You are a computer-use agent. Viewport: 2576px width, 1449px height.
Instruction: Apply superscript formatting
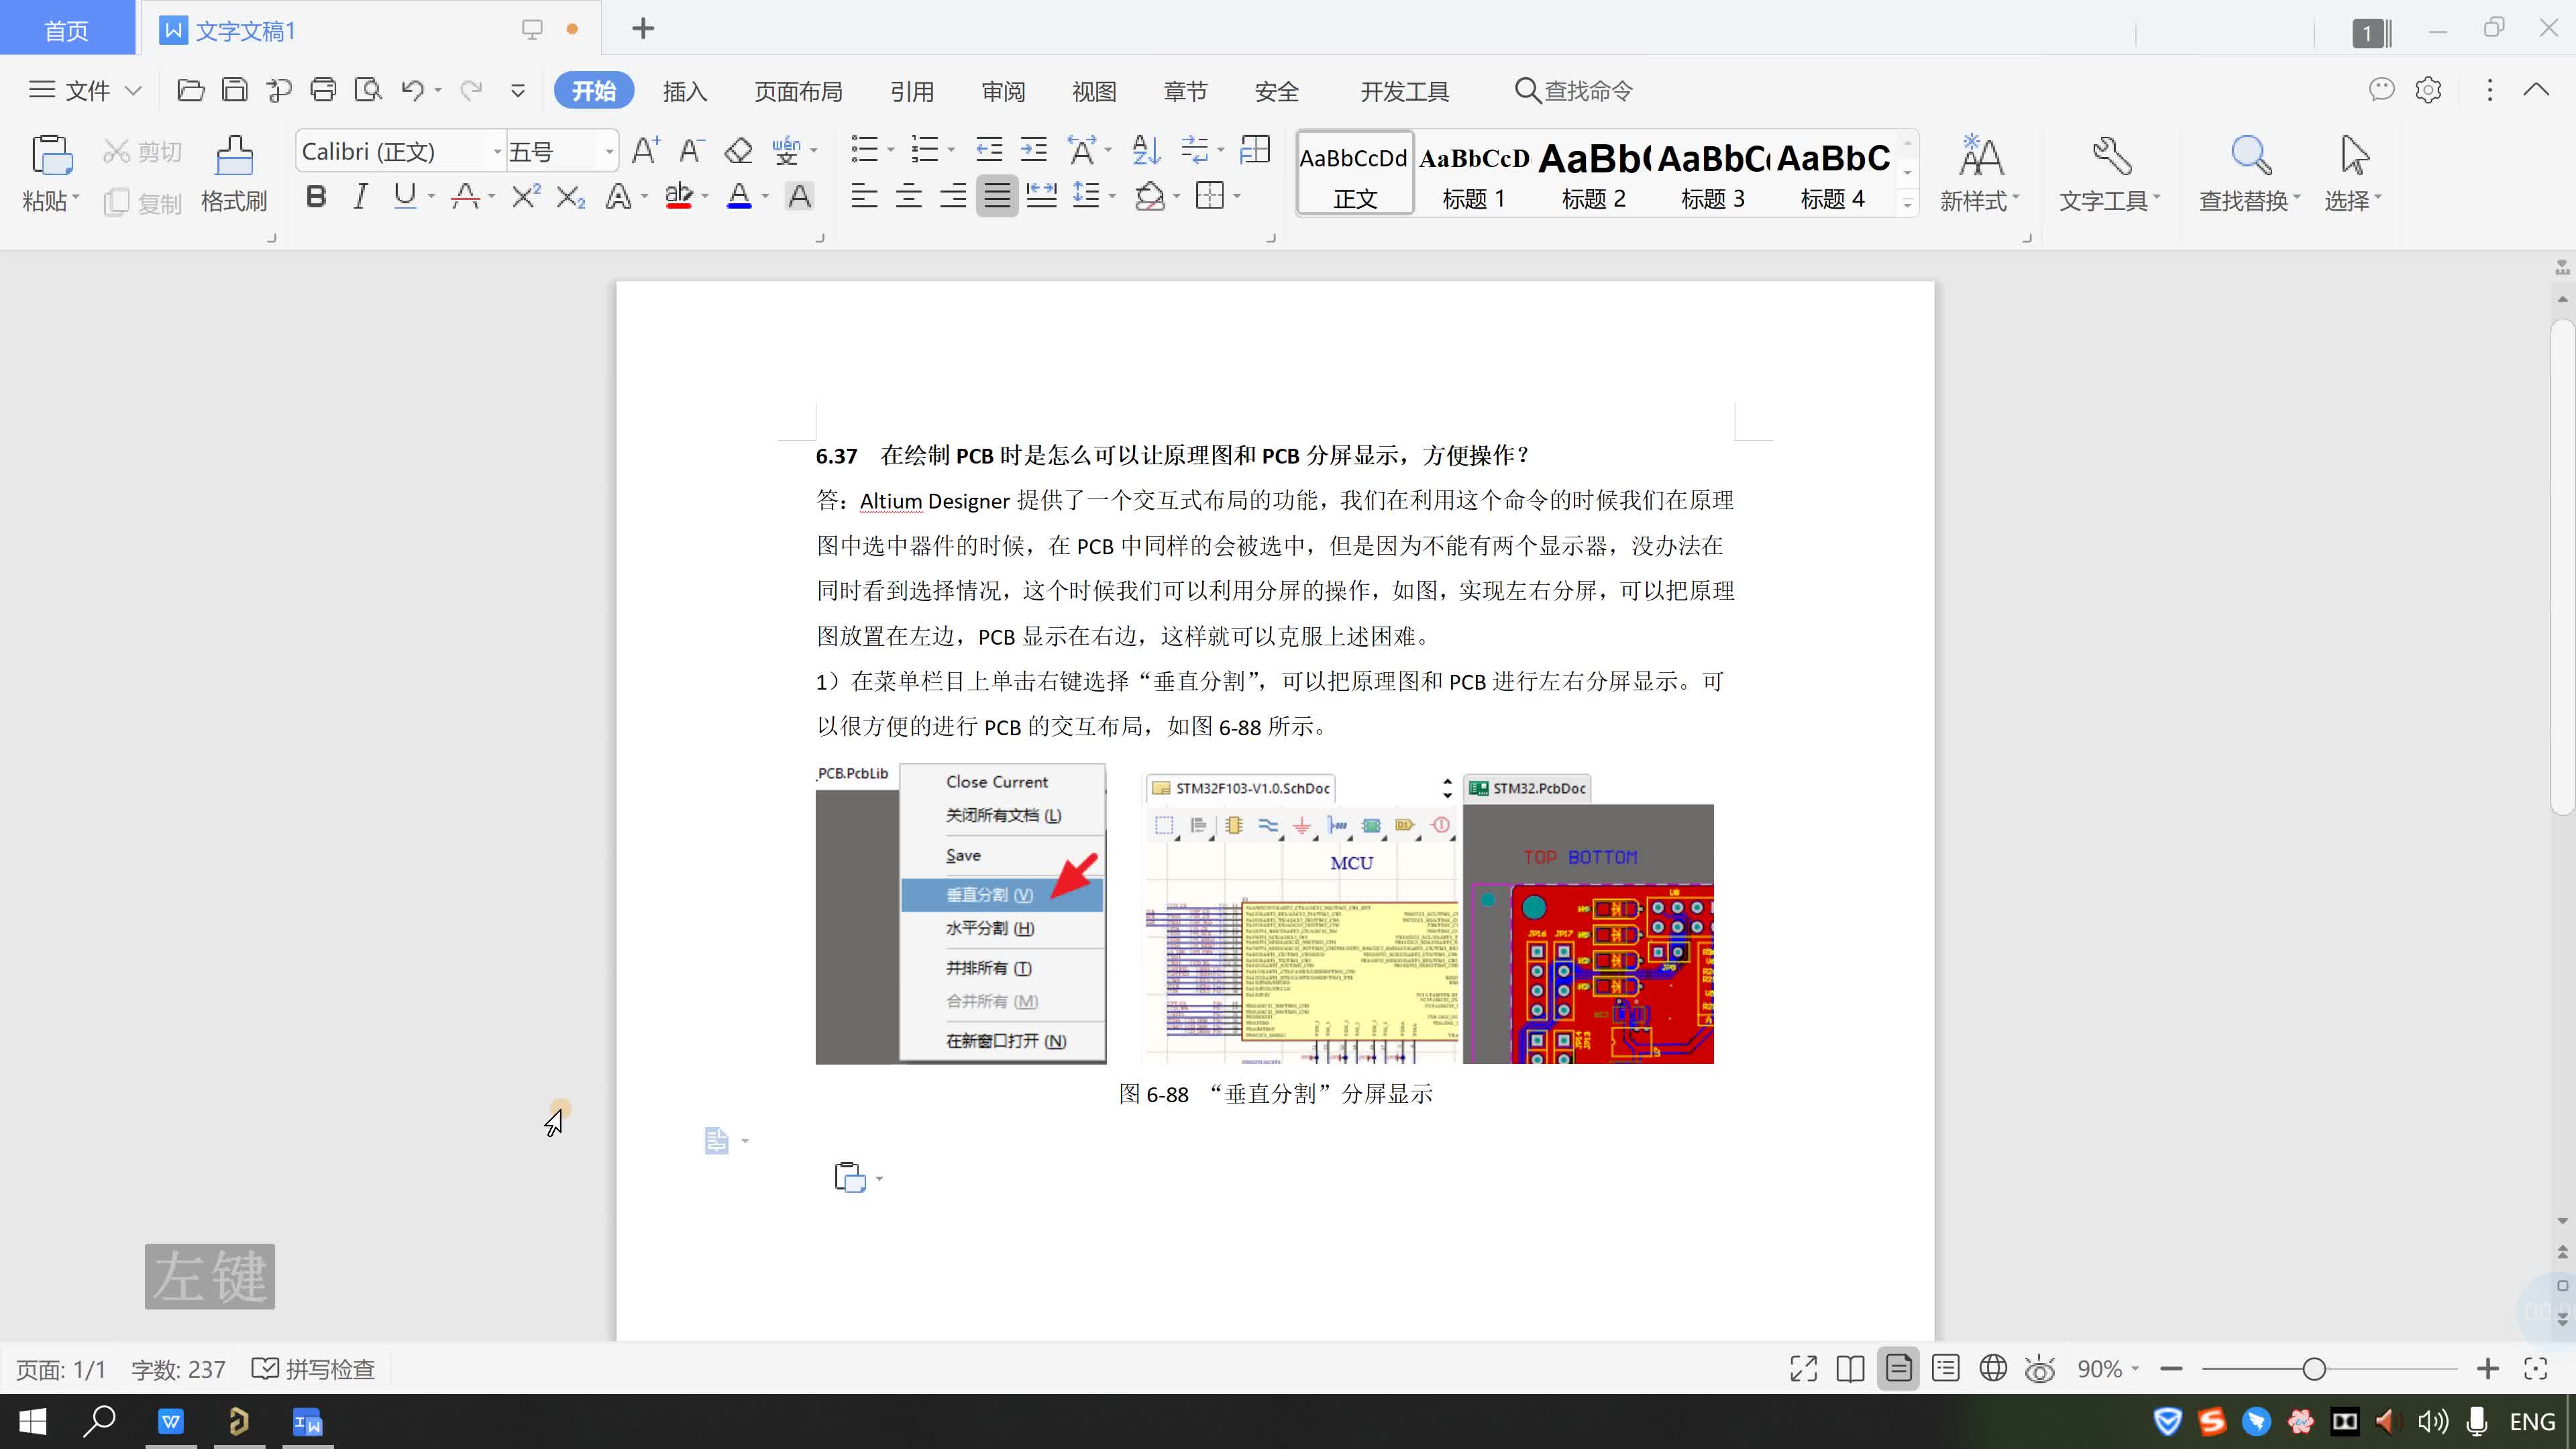click(526, 196)
